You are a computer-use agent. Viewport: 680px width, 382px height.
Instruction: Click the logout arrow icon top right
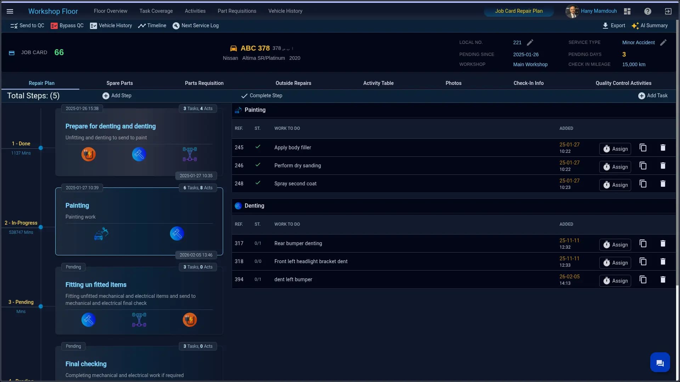coord(668,11)
